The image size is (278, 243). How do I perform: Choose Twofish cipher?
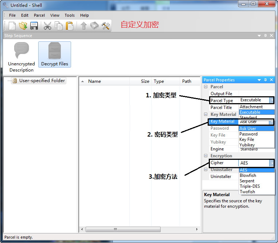[257, 192]
